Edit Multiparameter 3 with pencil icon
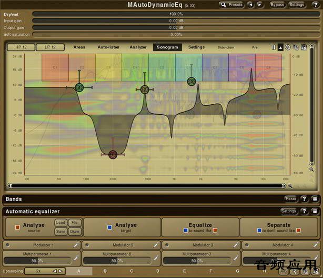The image size is (323, 278). (x=236, y=257)
